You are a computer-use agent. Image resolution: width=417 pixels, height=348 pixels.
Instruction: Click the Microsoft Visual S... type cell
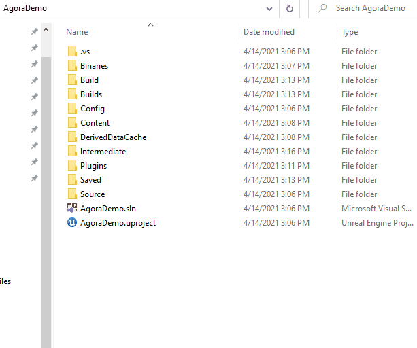pyautogui.click(x=377, y=209)
